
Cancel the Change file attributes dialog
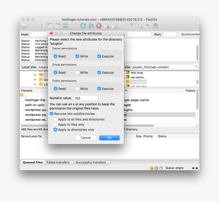tap(86, 138)
